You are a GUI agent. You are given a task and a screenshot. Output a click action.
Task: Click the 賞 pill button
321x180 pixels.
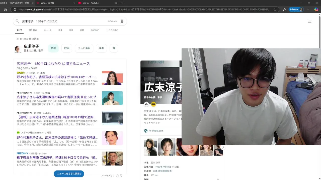[x=114, y=48]
